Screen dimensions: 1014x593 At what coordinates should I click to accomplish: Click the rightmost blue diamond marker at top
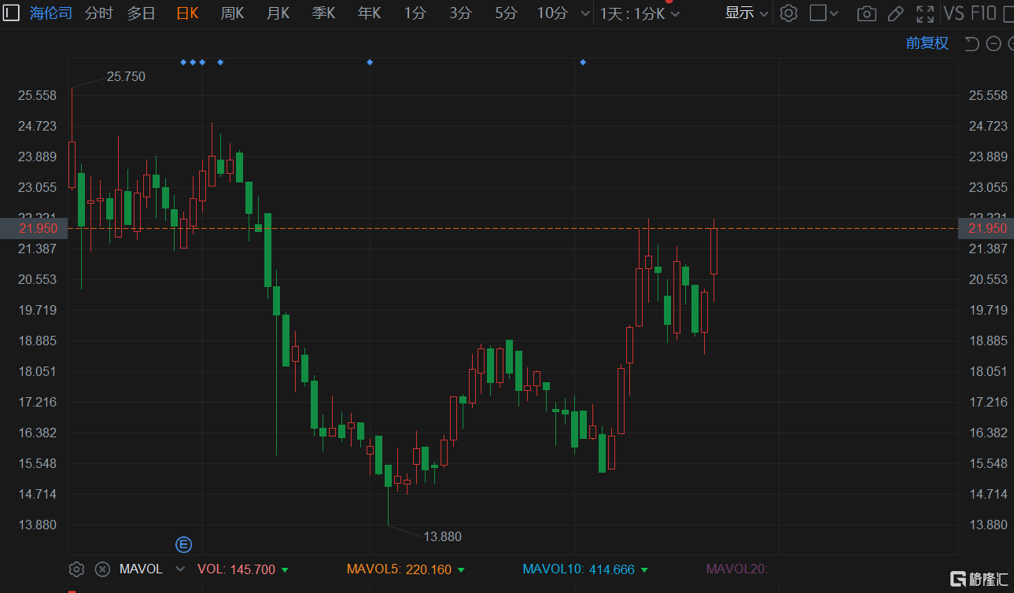(x=582, y=62)
